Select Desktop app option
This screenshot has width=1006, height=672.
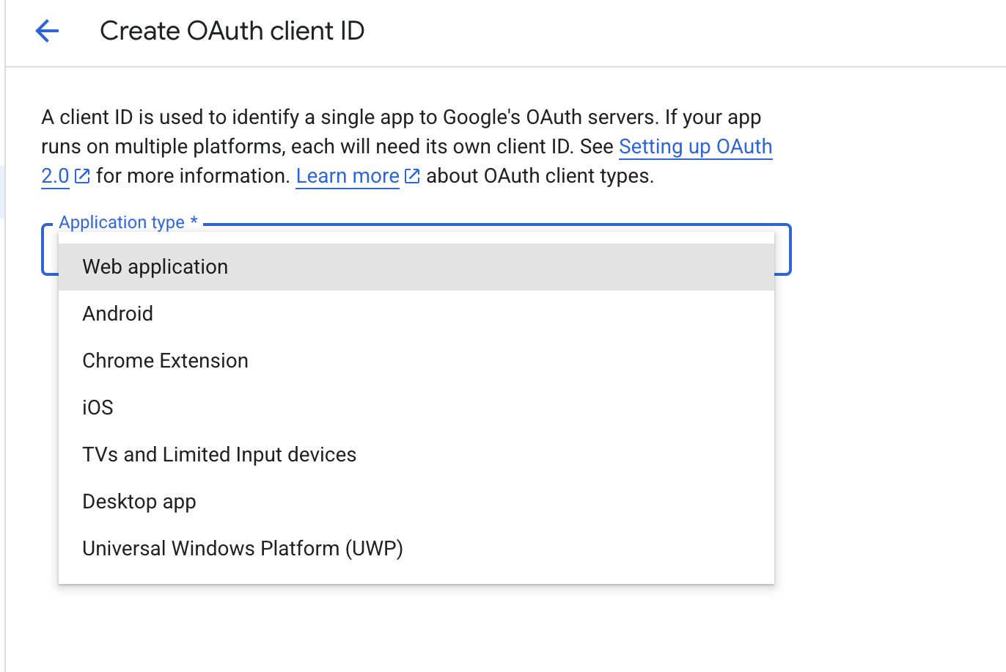point(416,502)
